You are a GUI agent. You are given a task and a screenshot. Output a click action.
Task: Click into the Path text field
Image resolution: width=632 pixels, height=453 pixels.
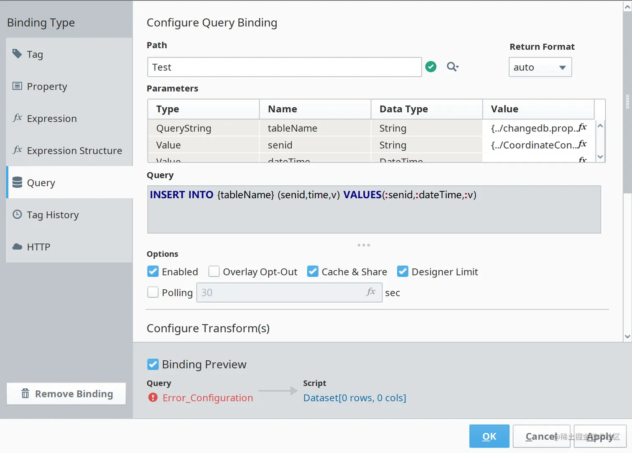(x=284, y=67)
